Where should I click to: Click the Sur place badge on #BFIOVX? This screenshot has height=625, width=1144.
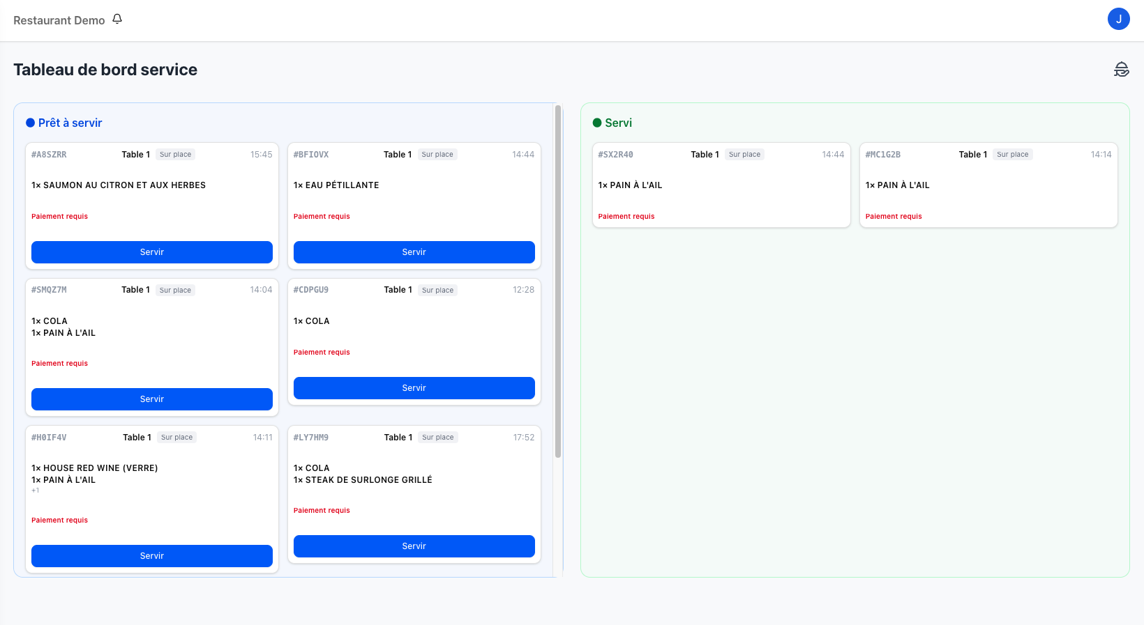pos(437,155)
